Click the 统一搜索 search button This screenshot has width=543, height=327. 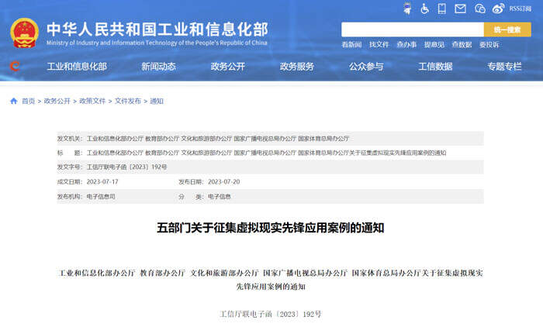click(x=507, y=29)
